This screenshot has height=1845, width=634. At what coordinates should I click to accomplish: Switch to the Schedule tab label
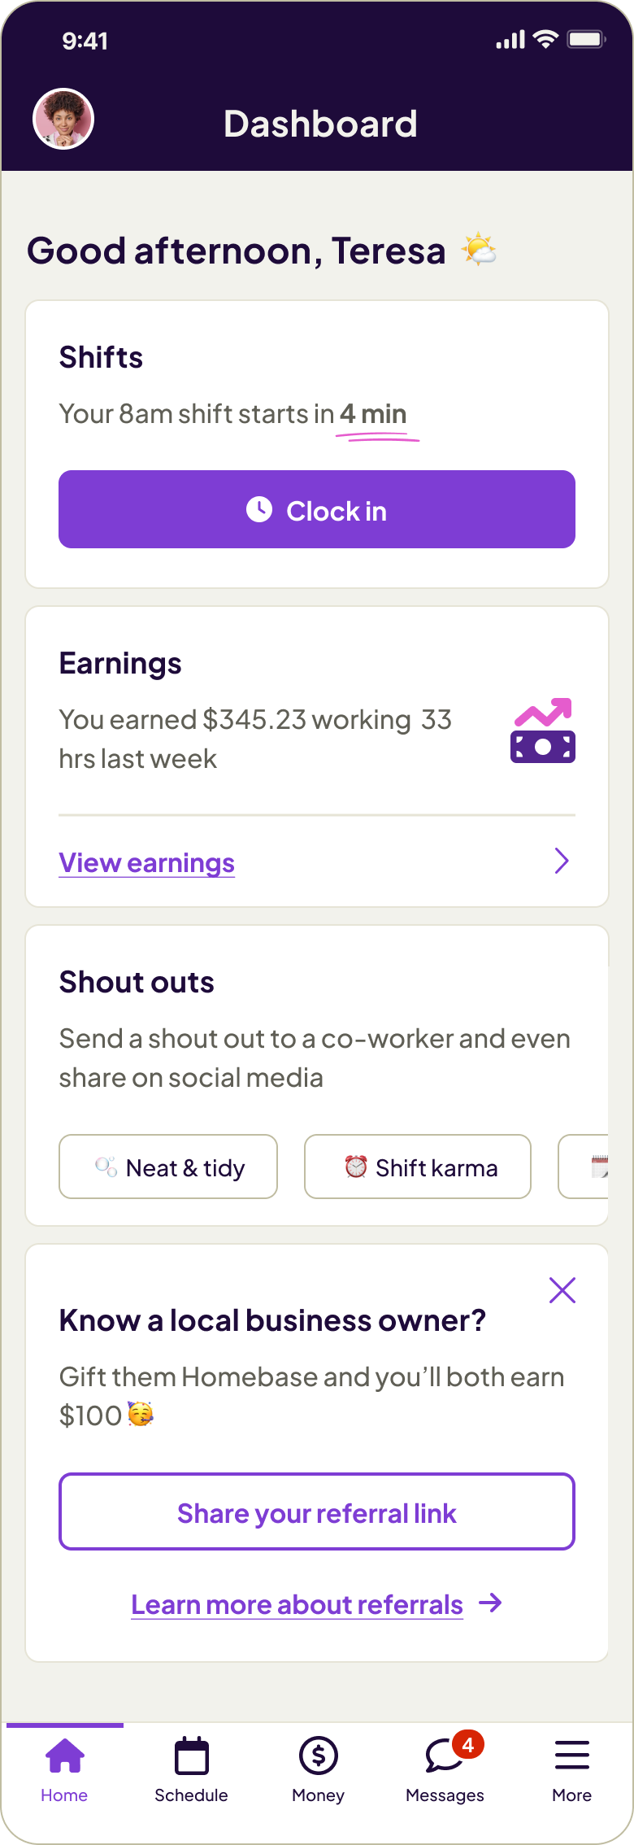tap(192, 1795)
